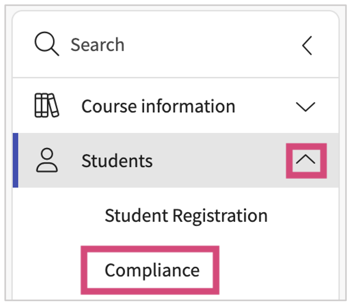Click the person icon beside Students
The height and width of the screenshot is (304, 350).
pyautogui.click(x=47, y=160)
